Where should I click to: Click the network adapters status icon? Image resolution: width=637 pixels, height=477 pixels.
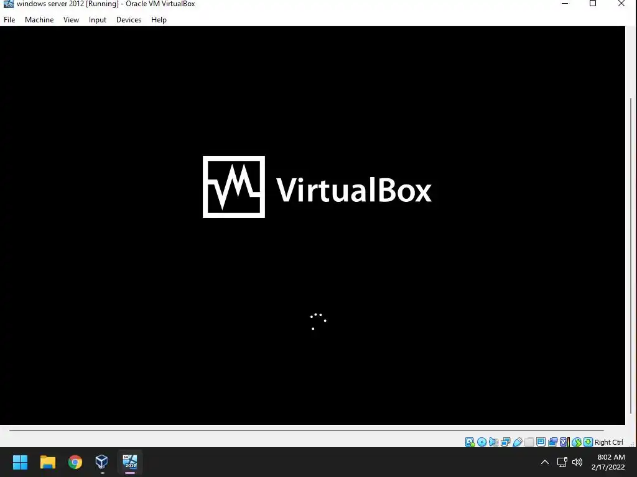coord(505,442)
